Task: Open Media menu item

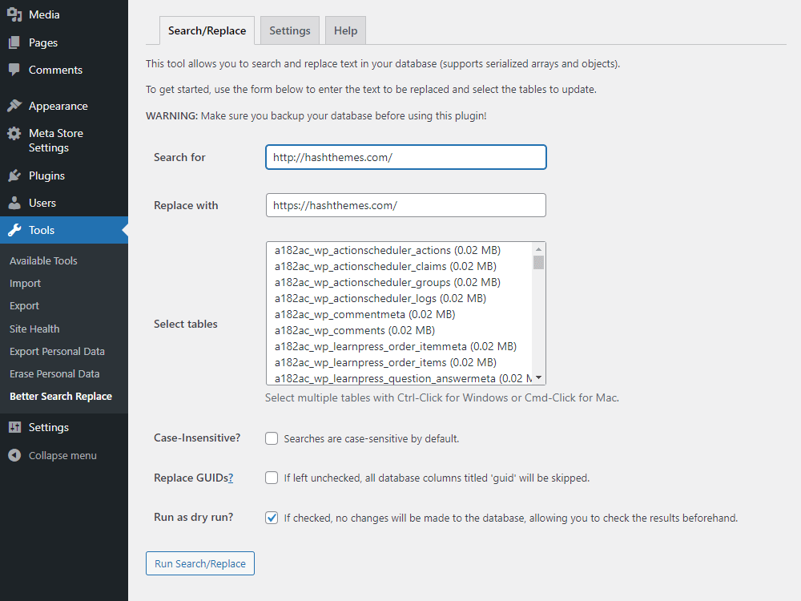Action: [44, 14]
